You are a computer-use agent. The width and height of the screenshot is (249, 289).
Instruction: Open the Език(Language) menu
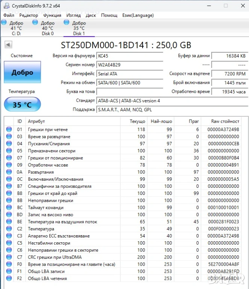click(138, 15)
